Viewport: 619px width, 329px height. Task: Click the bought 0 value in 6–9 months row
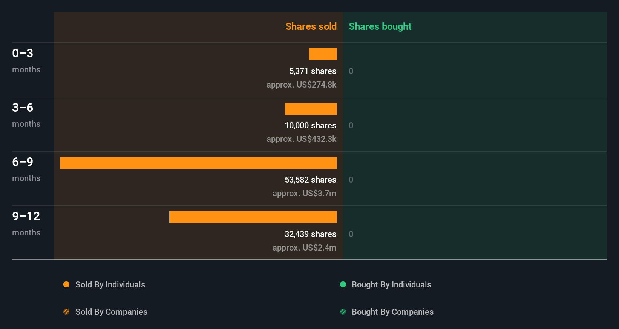tap(351, 180)
